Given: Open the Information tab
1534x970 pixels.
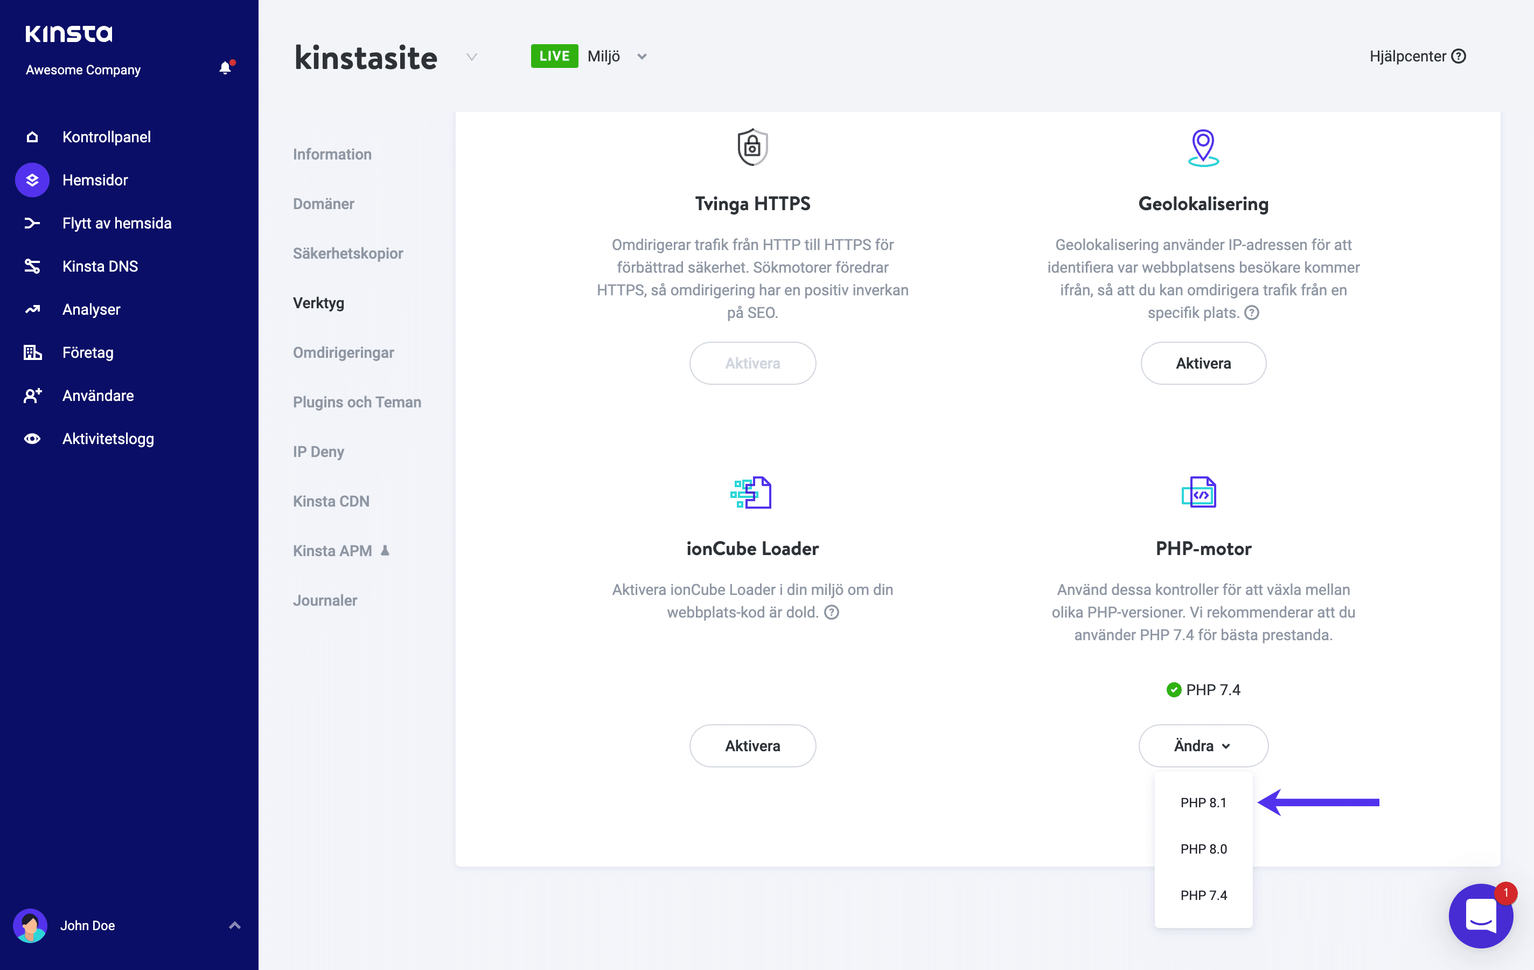Looking at the screenshot, I should (332, 154).
